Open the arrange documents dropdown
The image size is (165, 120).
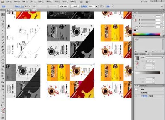[87, 2]
